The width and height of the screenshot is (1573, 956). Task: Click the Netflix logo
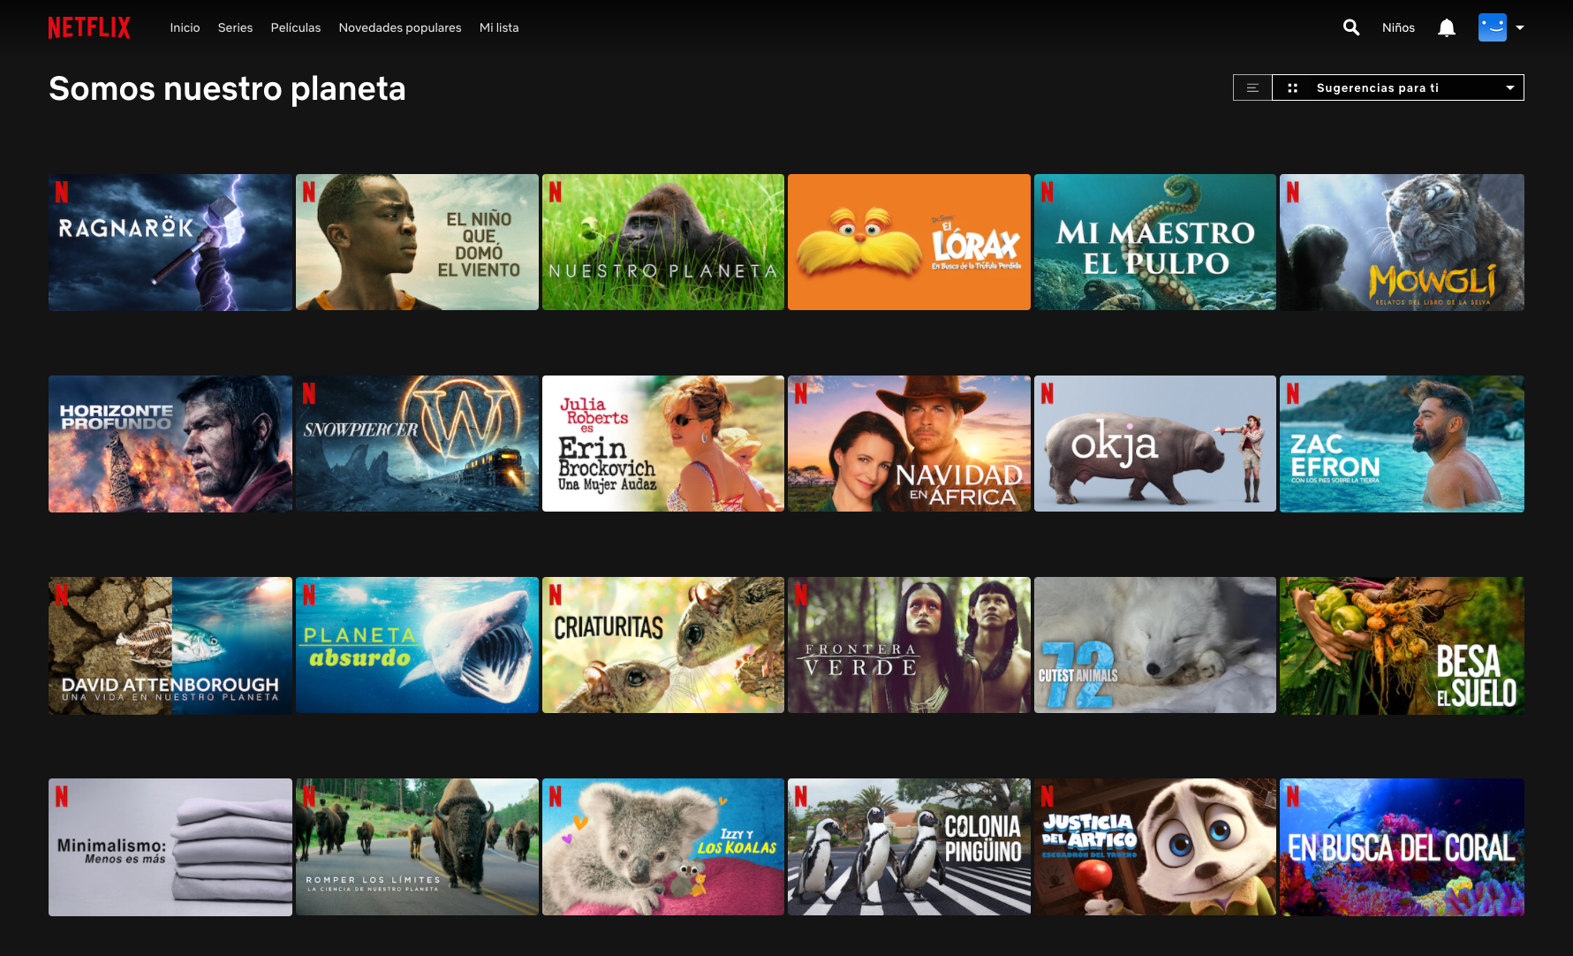(x=89, y=27)
